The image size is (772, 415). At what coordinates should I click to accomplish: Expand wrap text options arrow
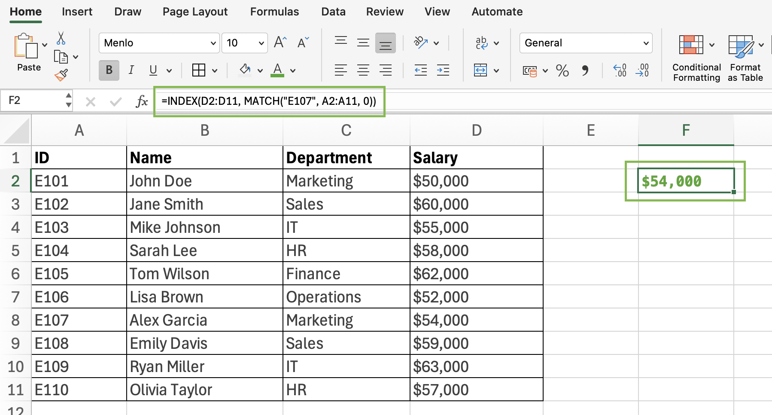pyautogui.click(x=496, y=43)
